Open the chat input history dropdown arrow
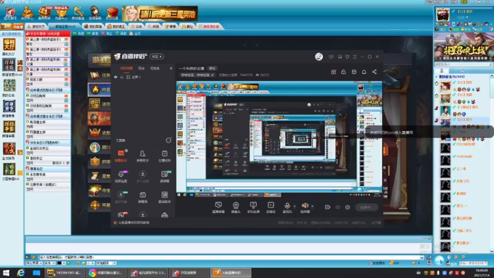This screenshot has width=494, height=278. tap(422, 257)
